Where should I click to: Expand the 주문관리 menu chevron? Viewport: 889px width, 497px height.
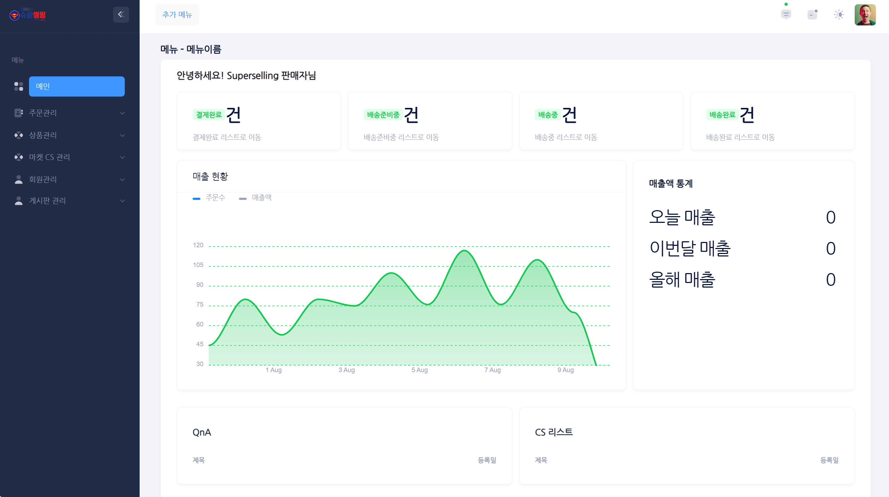click(x=122, y=113)
